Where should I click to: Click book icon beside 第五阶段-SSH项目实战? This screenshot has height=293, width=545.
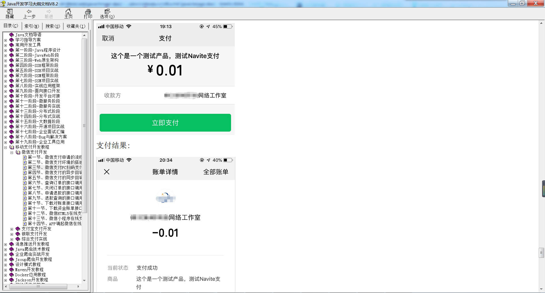pyautogui.click(x=12, y=70)
